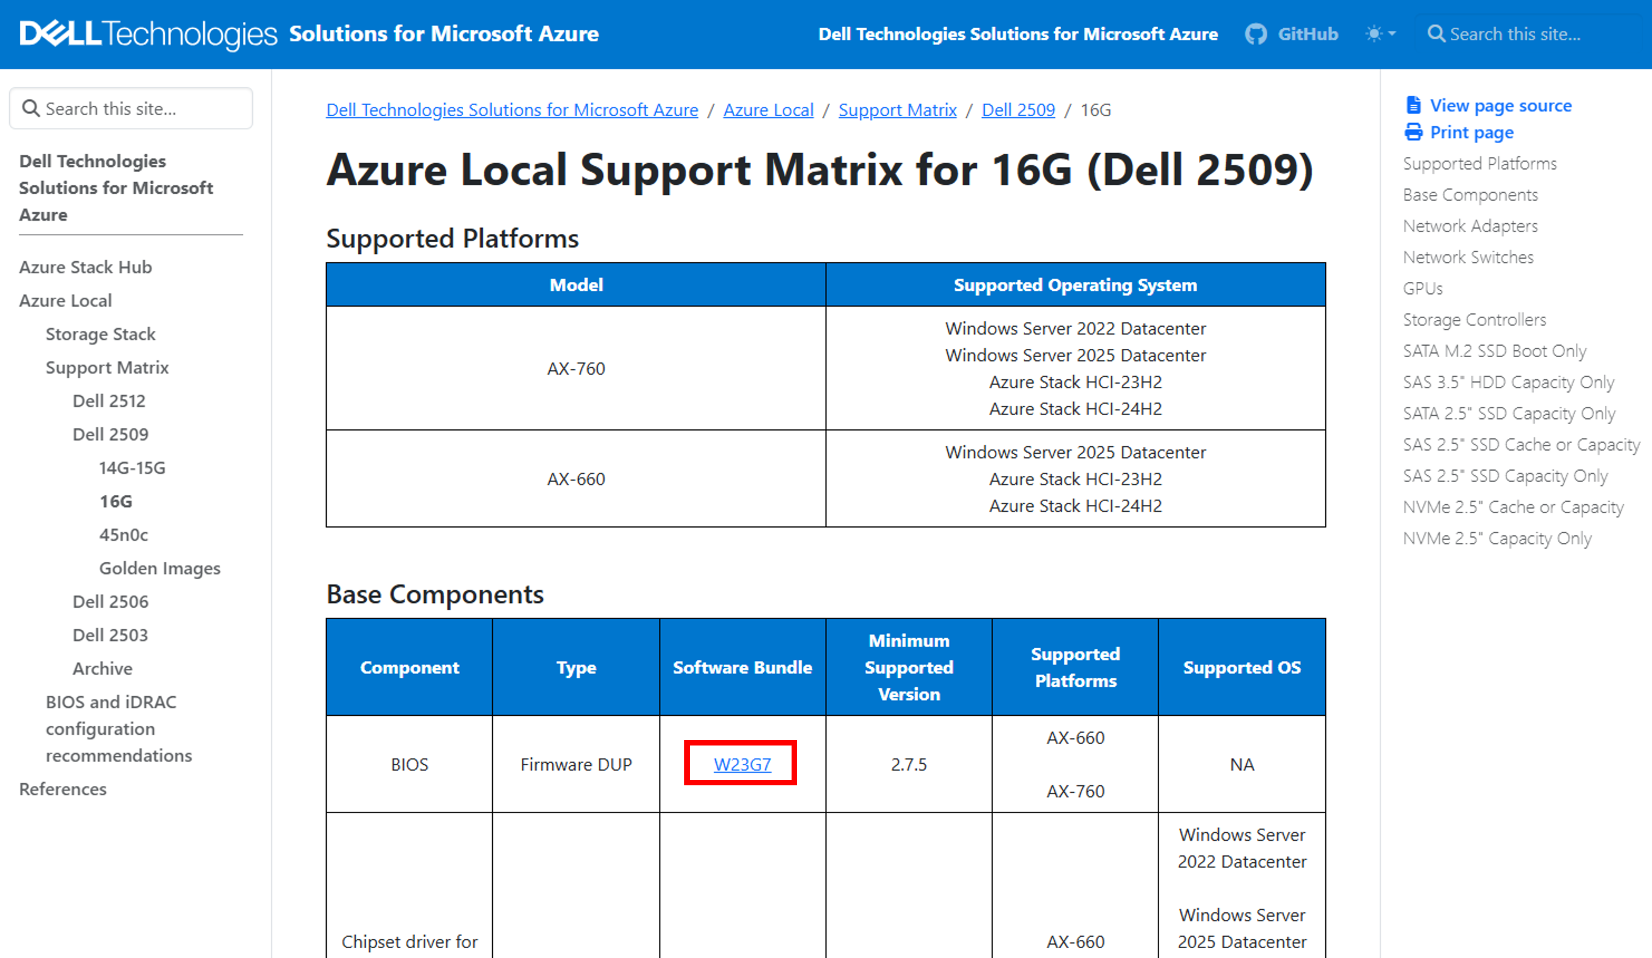Expand Azure Stack Hub in sidebar
Screen dimensions: 1652x958
85,267
